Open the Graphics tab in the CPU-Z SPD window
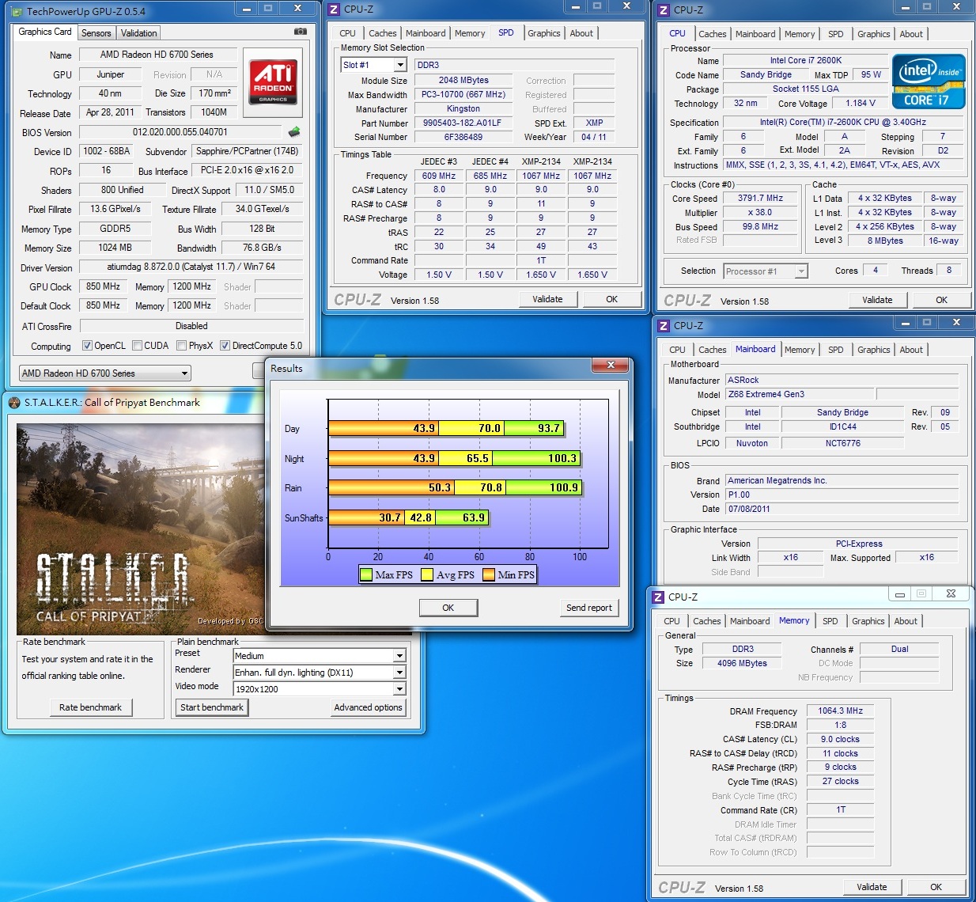Image resolution: width=976 pixels, height=902 pixels. click(x=544, y=33)
